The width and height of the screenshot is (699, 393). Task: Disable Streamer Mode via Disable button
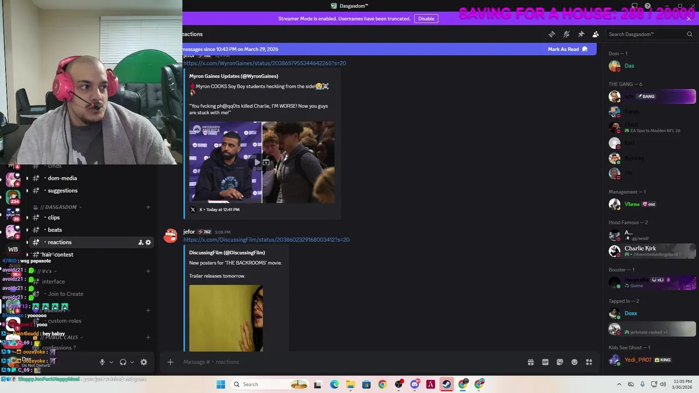click(426, 19)
